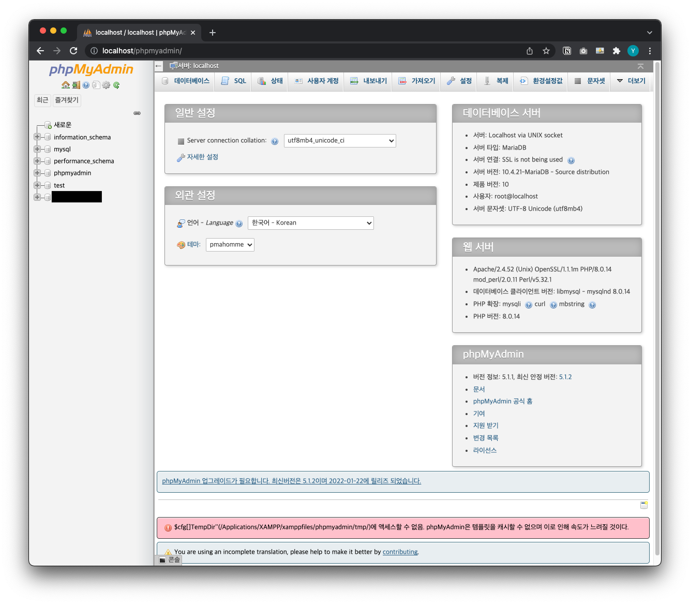The image size is (690, 604).
Task: Click help icon next to mbstring extension
Action: click(x=592, y=305)
